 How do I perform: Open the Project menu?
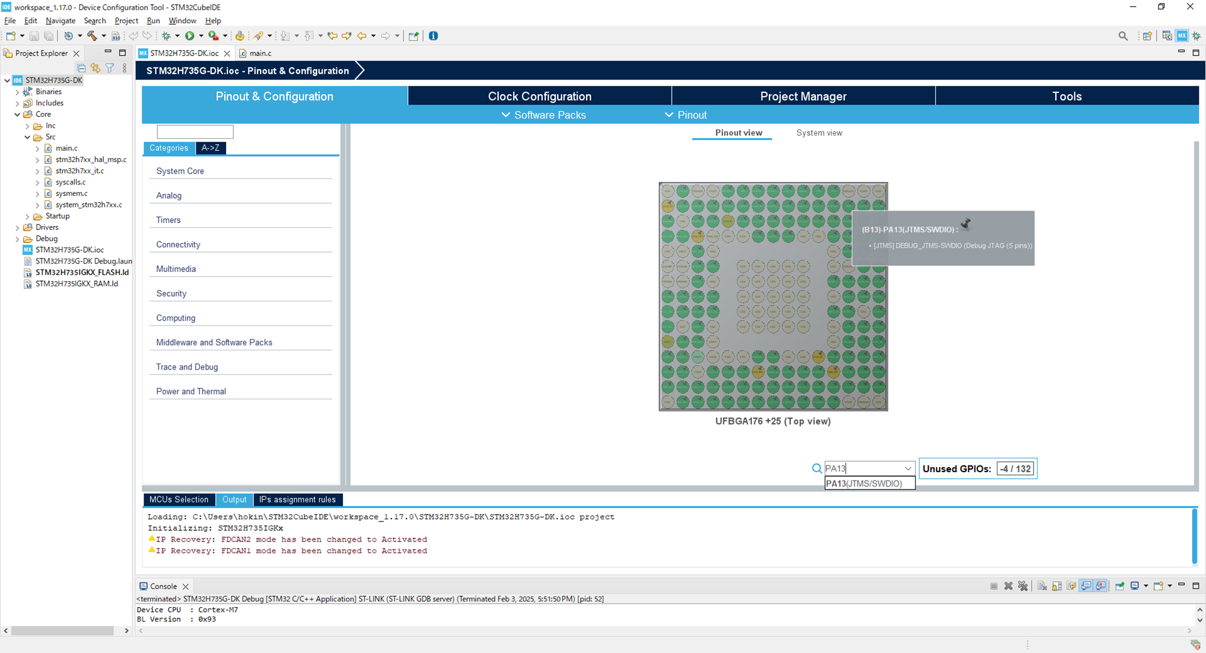127,20
